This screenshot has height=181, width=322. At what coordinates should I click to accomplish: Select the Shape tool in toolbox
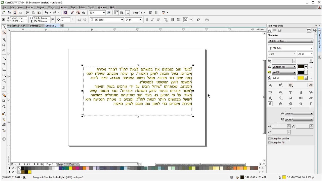point(4,33)
